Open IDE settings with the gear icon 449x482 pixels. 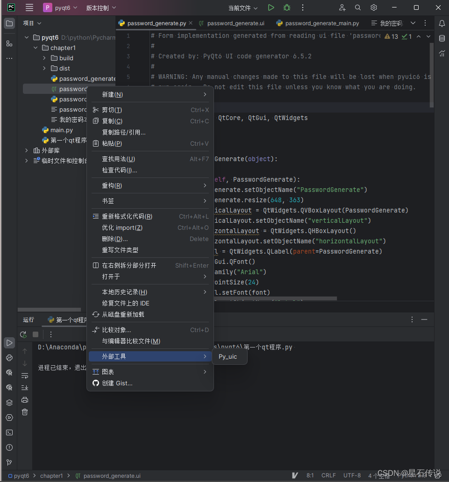[x=373, y=7]
